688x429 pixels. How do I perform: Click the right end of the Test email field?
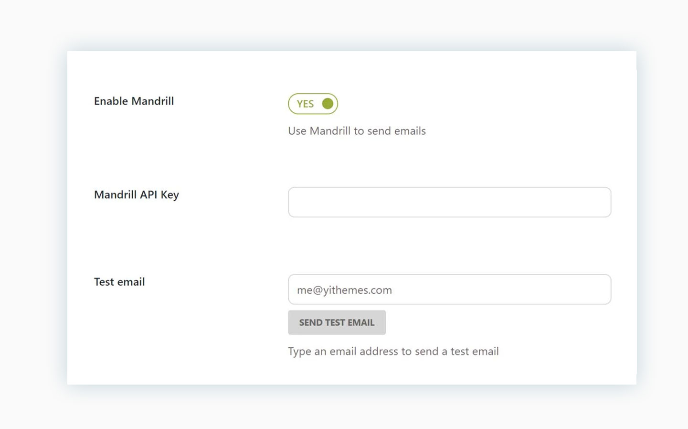click(597, 290)
